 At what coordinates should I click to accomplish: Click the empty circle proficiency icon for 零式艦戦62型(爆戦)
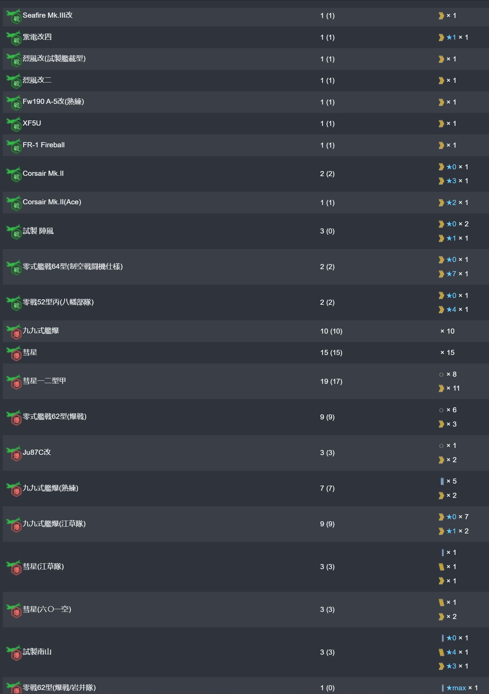[441, 410]
